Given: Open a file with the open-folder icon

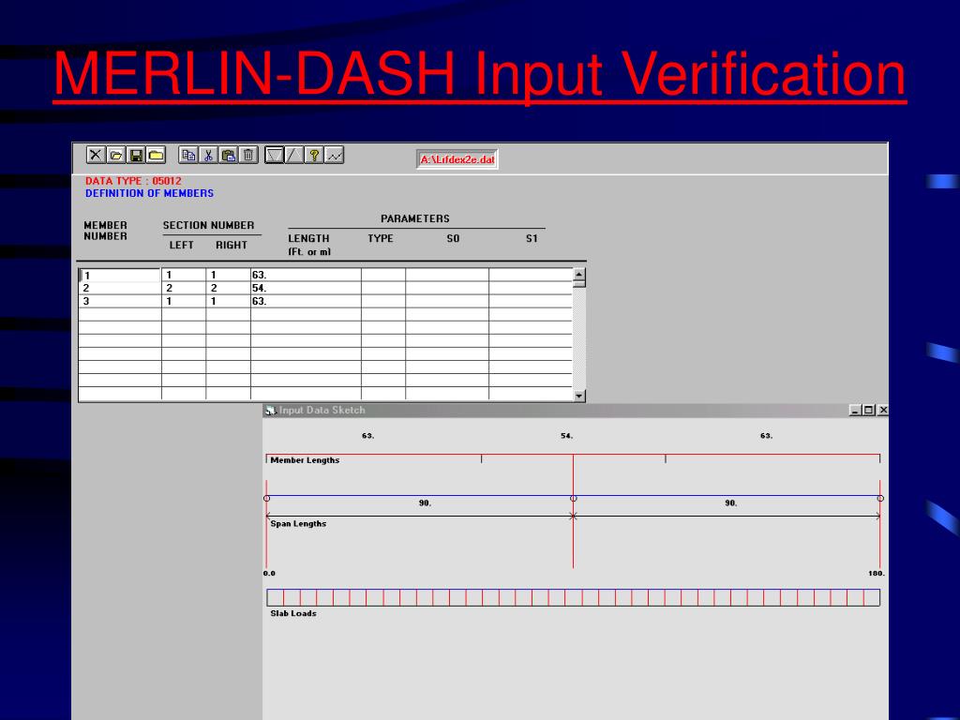Looking at the screenshot, I should [115, 155].
